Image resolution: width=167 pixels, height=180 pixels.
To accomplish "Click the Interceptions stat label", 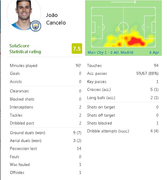I will pos(21,107).
